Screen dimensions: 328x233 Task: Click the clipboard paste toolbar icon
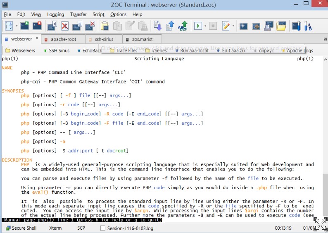(105, 26)
